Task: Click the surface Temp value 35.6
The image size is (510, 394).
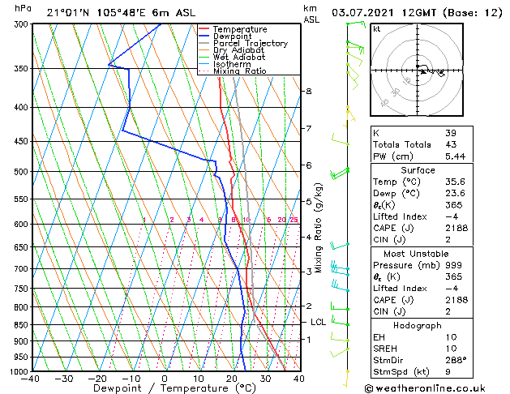Action: (x=456, y=182)
